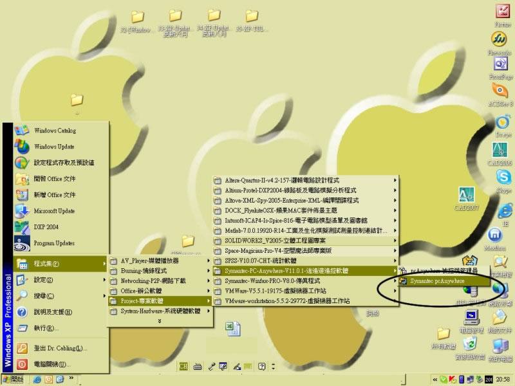Open the VMware-workstation-5.5.2-29772 menu entry
The height and width of the screenshot is (386, 515).
point(305,301)
